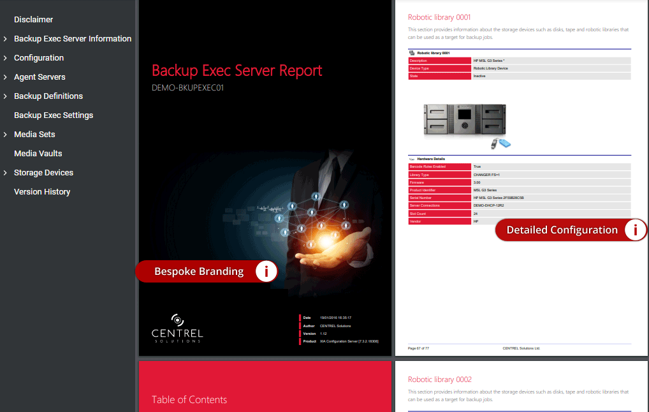View the Version History section
This screenshot has width=649, height=412.
tap(41, 191)
